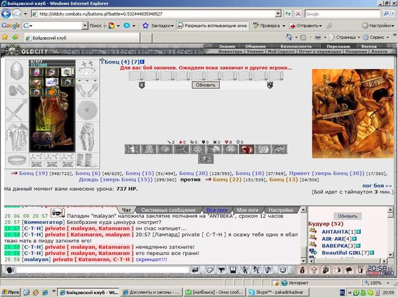398x298 pixels.
Task: Open the smiley emoticons icon
Action: tap(283, 270)
